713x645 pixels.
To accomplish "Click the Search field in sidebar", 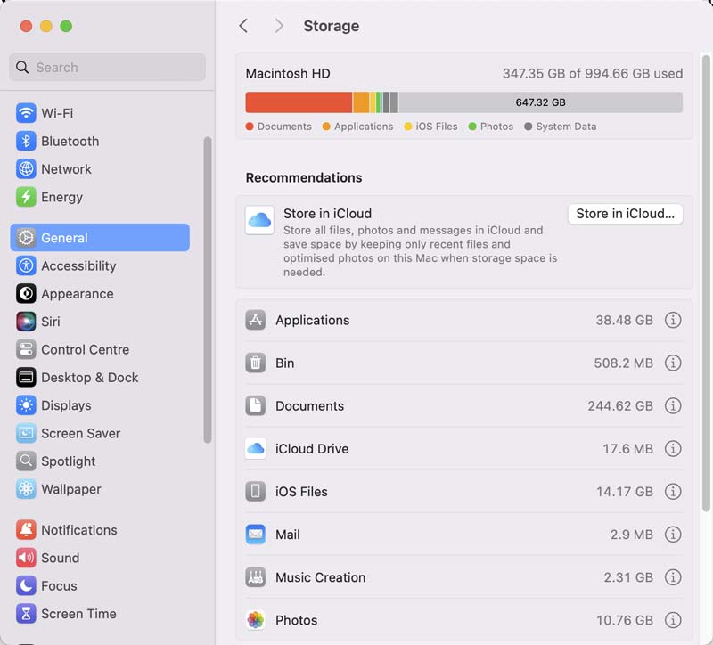I will click(107, 68).
